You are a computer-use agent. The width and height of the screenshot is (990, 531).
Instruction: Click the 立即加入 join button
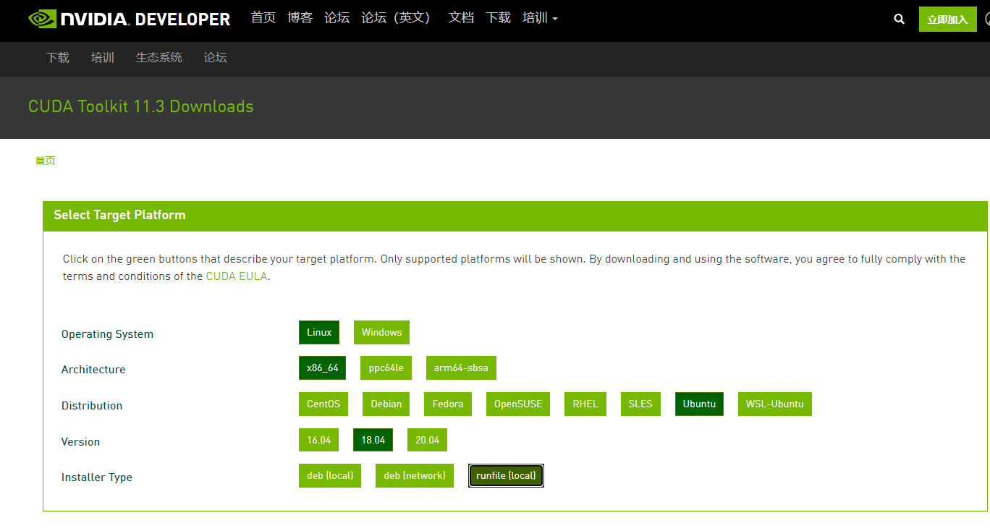(x=947, y=20)
